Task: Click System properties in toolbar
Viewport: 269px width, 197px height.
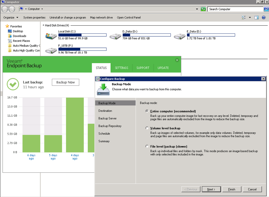Action: pyautogui.click(x=34, y=18)
